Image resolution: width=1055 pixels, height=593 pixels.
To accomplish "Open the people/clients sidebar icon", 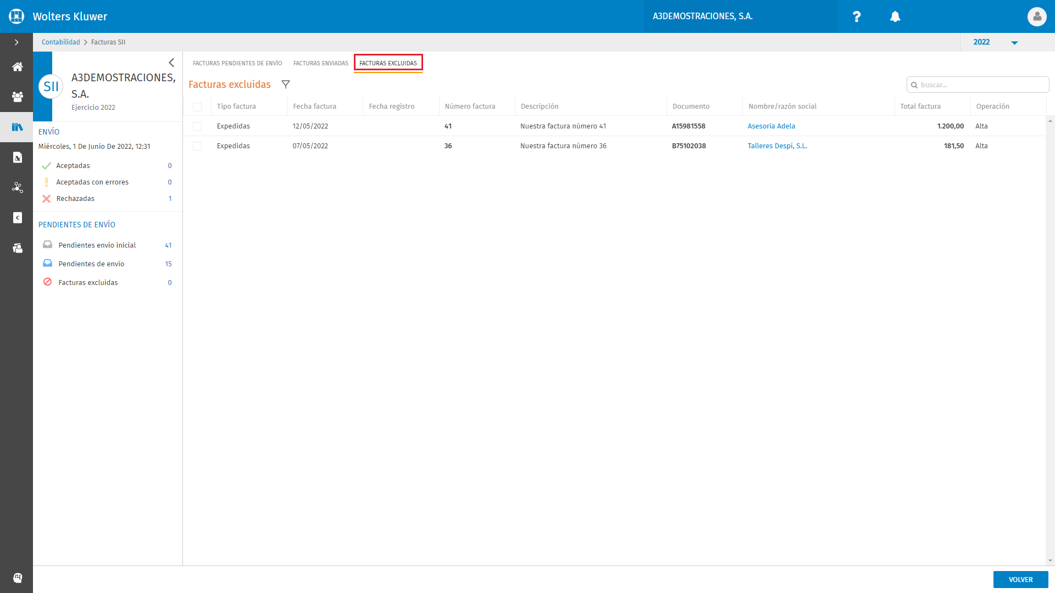I will (x=17, y=97).
